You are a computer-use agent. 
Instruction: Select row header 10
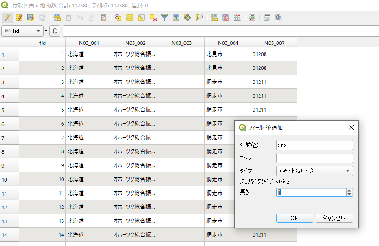point(10,179)
